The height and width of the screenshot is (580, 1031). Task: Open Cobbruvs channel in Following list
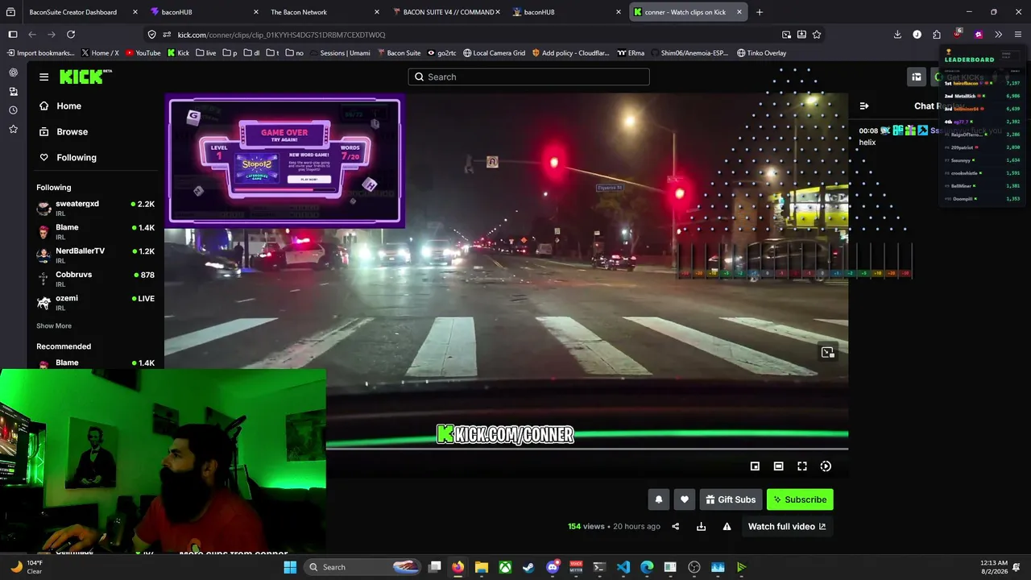(x=95, y=279)
